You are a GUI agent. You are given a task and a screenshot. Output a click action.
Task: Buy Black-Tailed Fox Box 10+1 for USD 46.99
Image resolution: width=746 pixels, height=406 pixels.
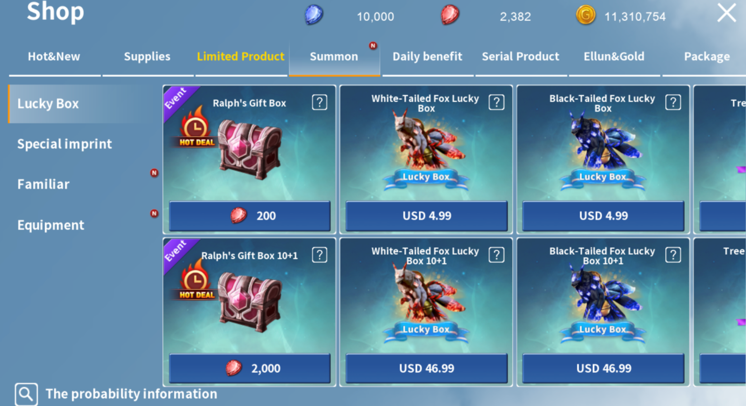[603, 368]
